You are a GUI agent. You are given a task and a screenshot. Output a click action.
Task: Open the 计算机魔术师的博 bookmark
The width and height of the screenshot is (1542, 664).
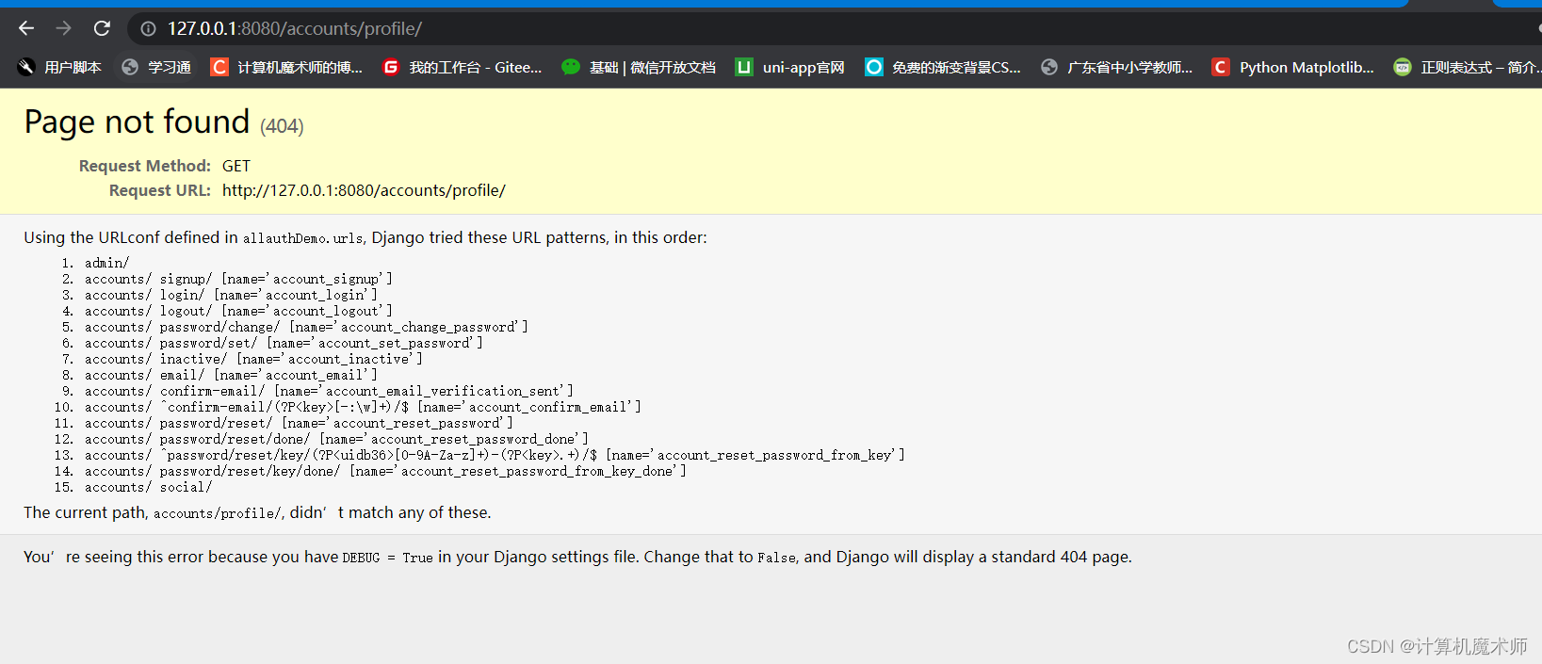(286, 67)
